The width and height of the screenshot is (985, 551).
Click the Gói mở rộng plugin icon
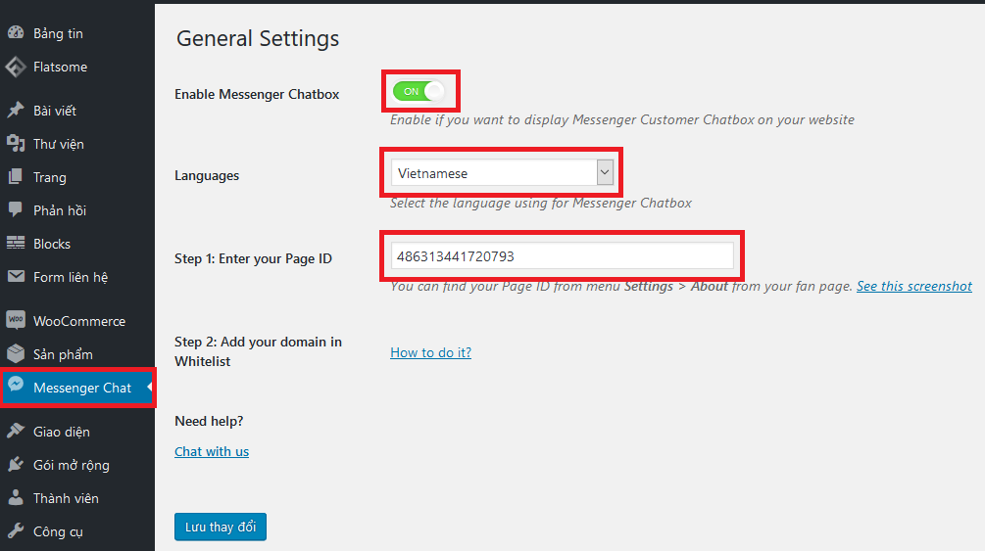[16, 465]
